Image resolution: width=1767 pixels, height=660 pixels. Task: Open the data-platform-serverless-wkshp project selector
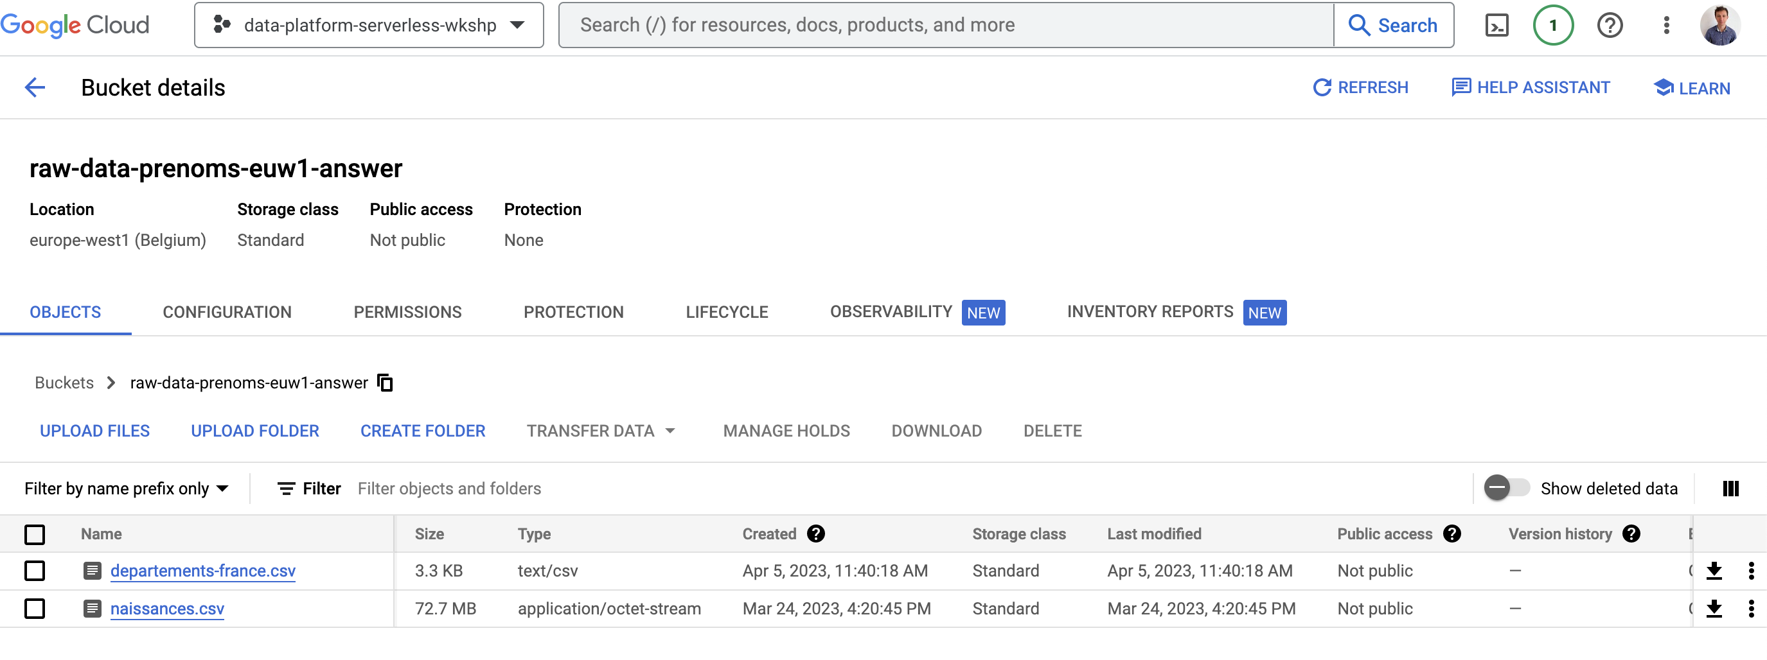click(369, 25)
